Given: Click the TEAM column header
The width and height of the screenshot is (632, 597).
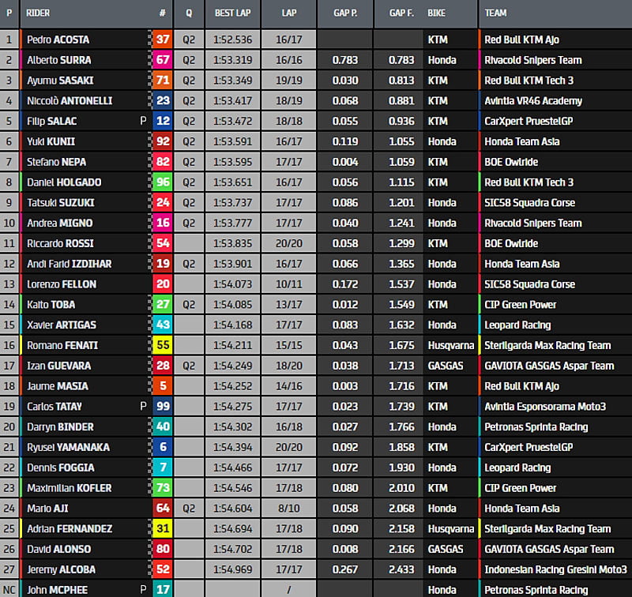Looking at the screenshot, I should 496,13.
